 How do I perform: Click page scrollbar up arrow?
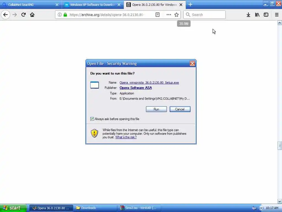coord(280,23)
